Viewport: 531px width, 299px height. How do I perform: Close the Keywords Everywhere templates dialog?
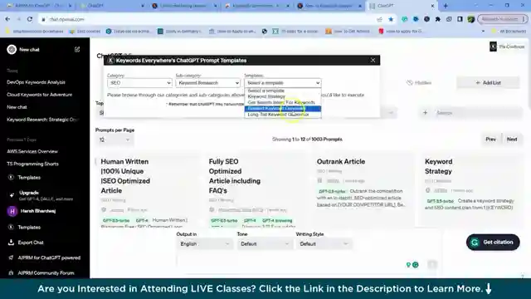click(x=373, y=60)
